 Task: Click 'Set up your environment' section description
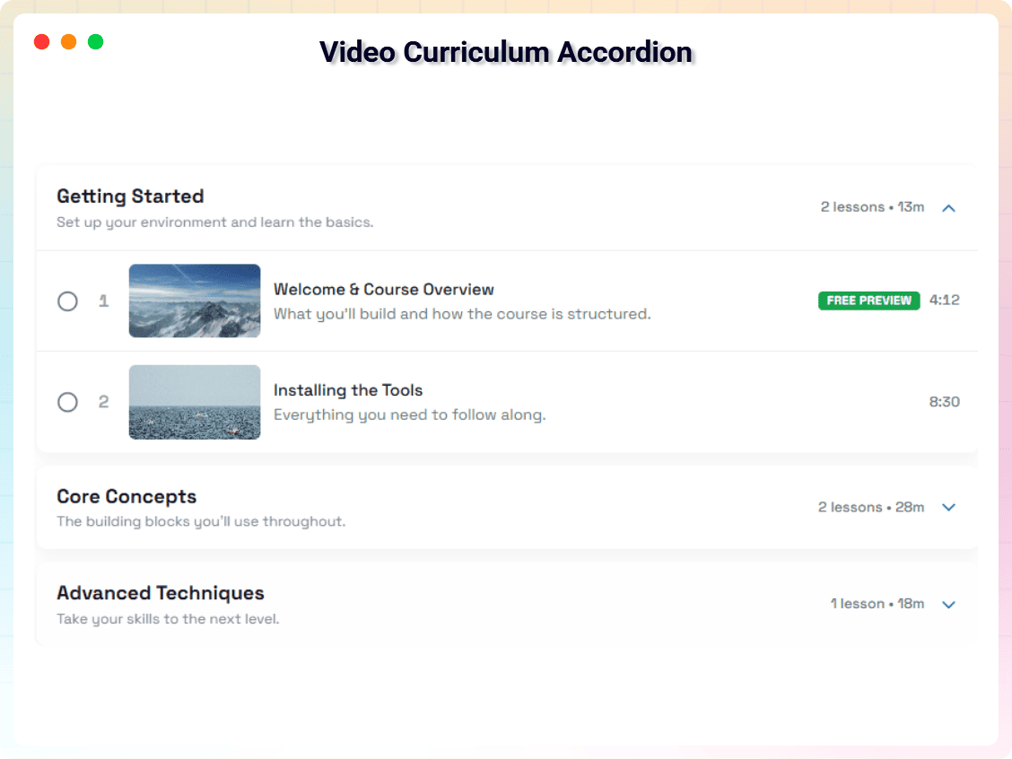(x=215, y=222)
